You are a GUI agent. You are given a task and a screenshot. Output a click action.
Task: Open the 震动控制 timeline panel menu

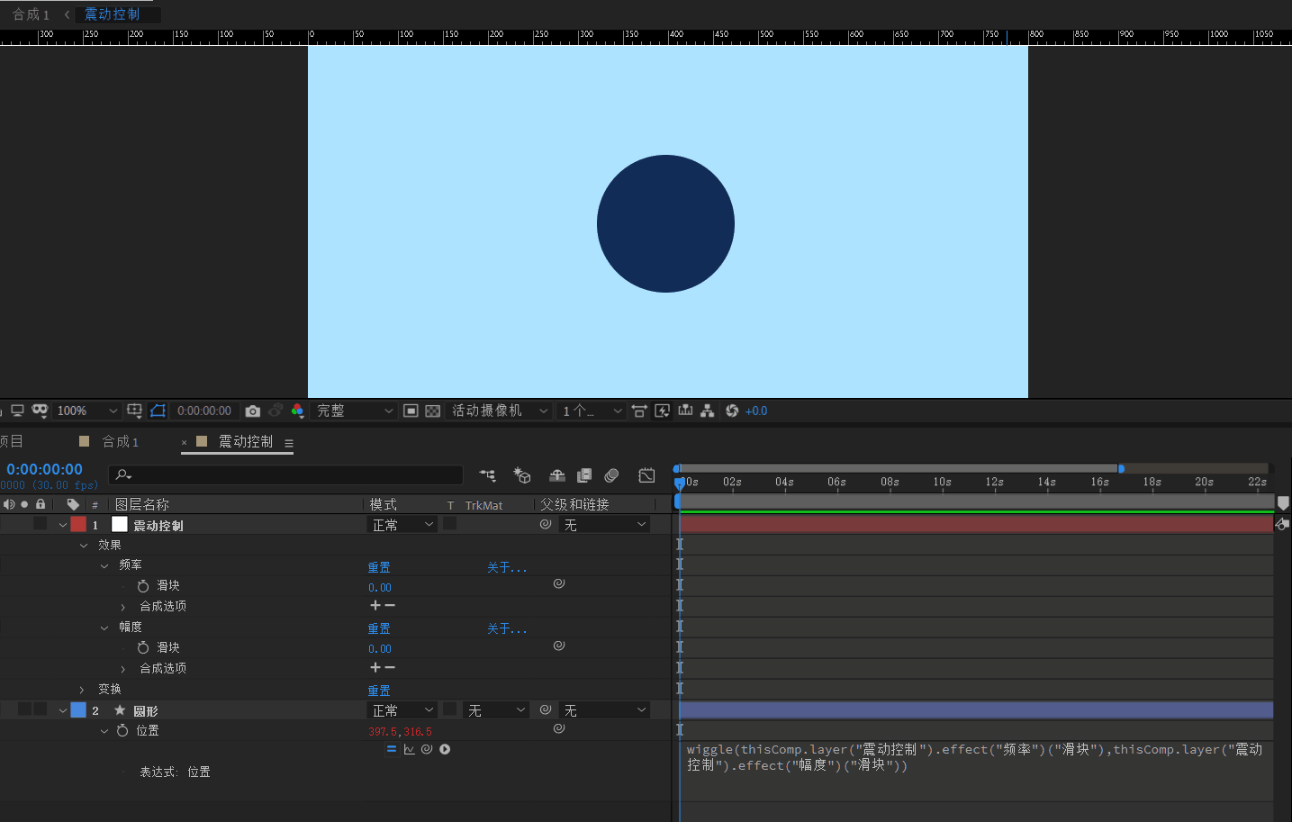pos(289,443)
